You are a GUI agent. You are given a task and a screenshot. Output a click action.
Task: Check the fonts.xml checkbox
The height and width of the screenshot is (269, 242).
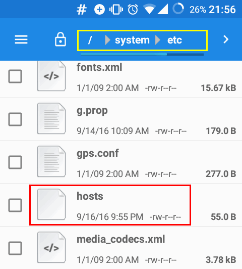tap(15, 76)
